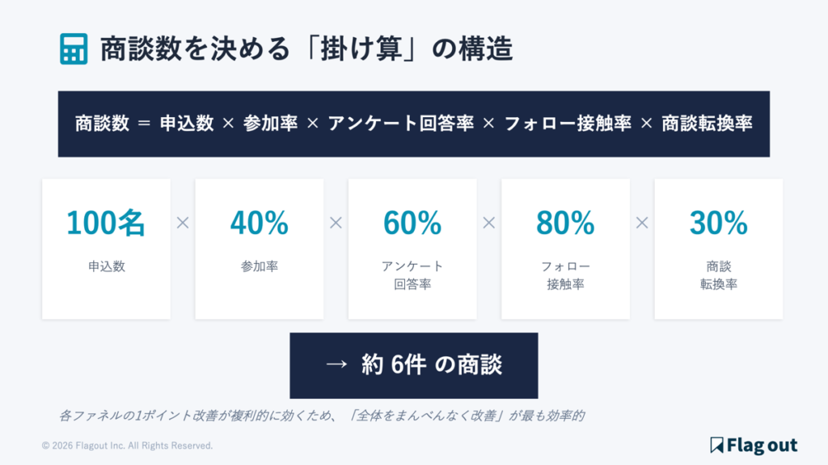Click the © 2026 Flagout Inc. copyright text

(x=127, y=446)
